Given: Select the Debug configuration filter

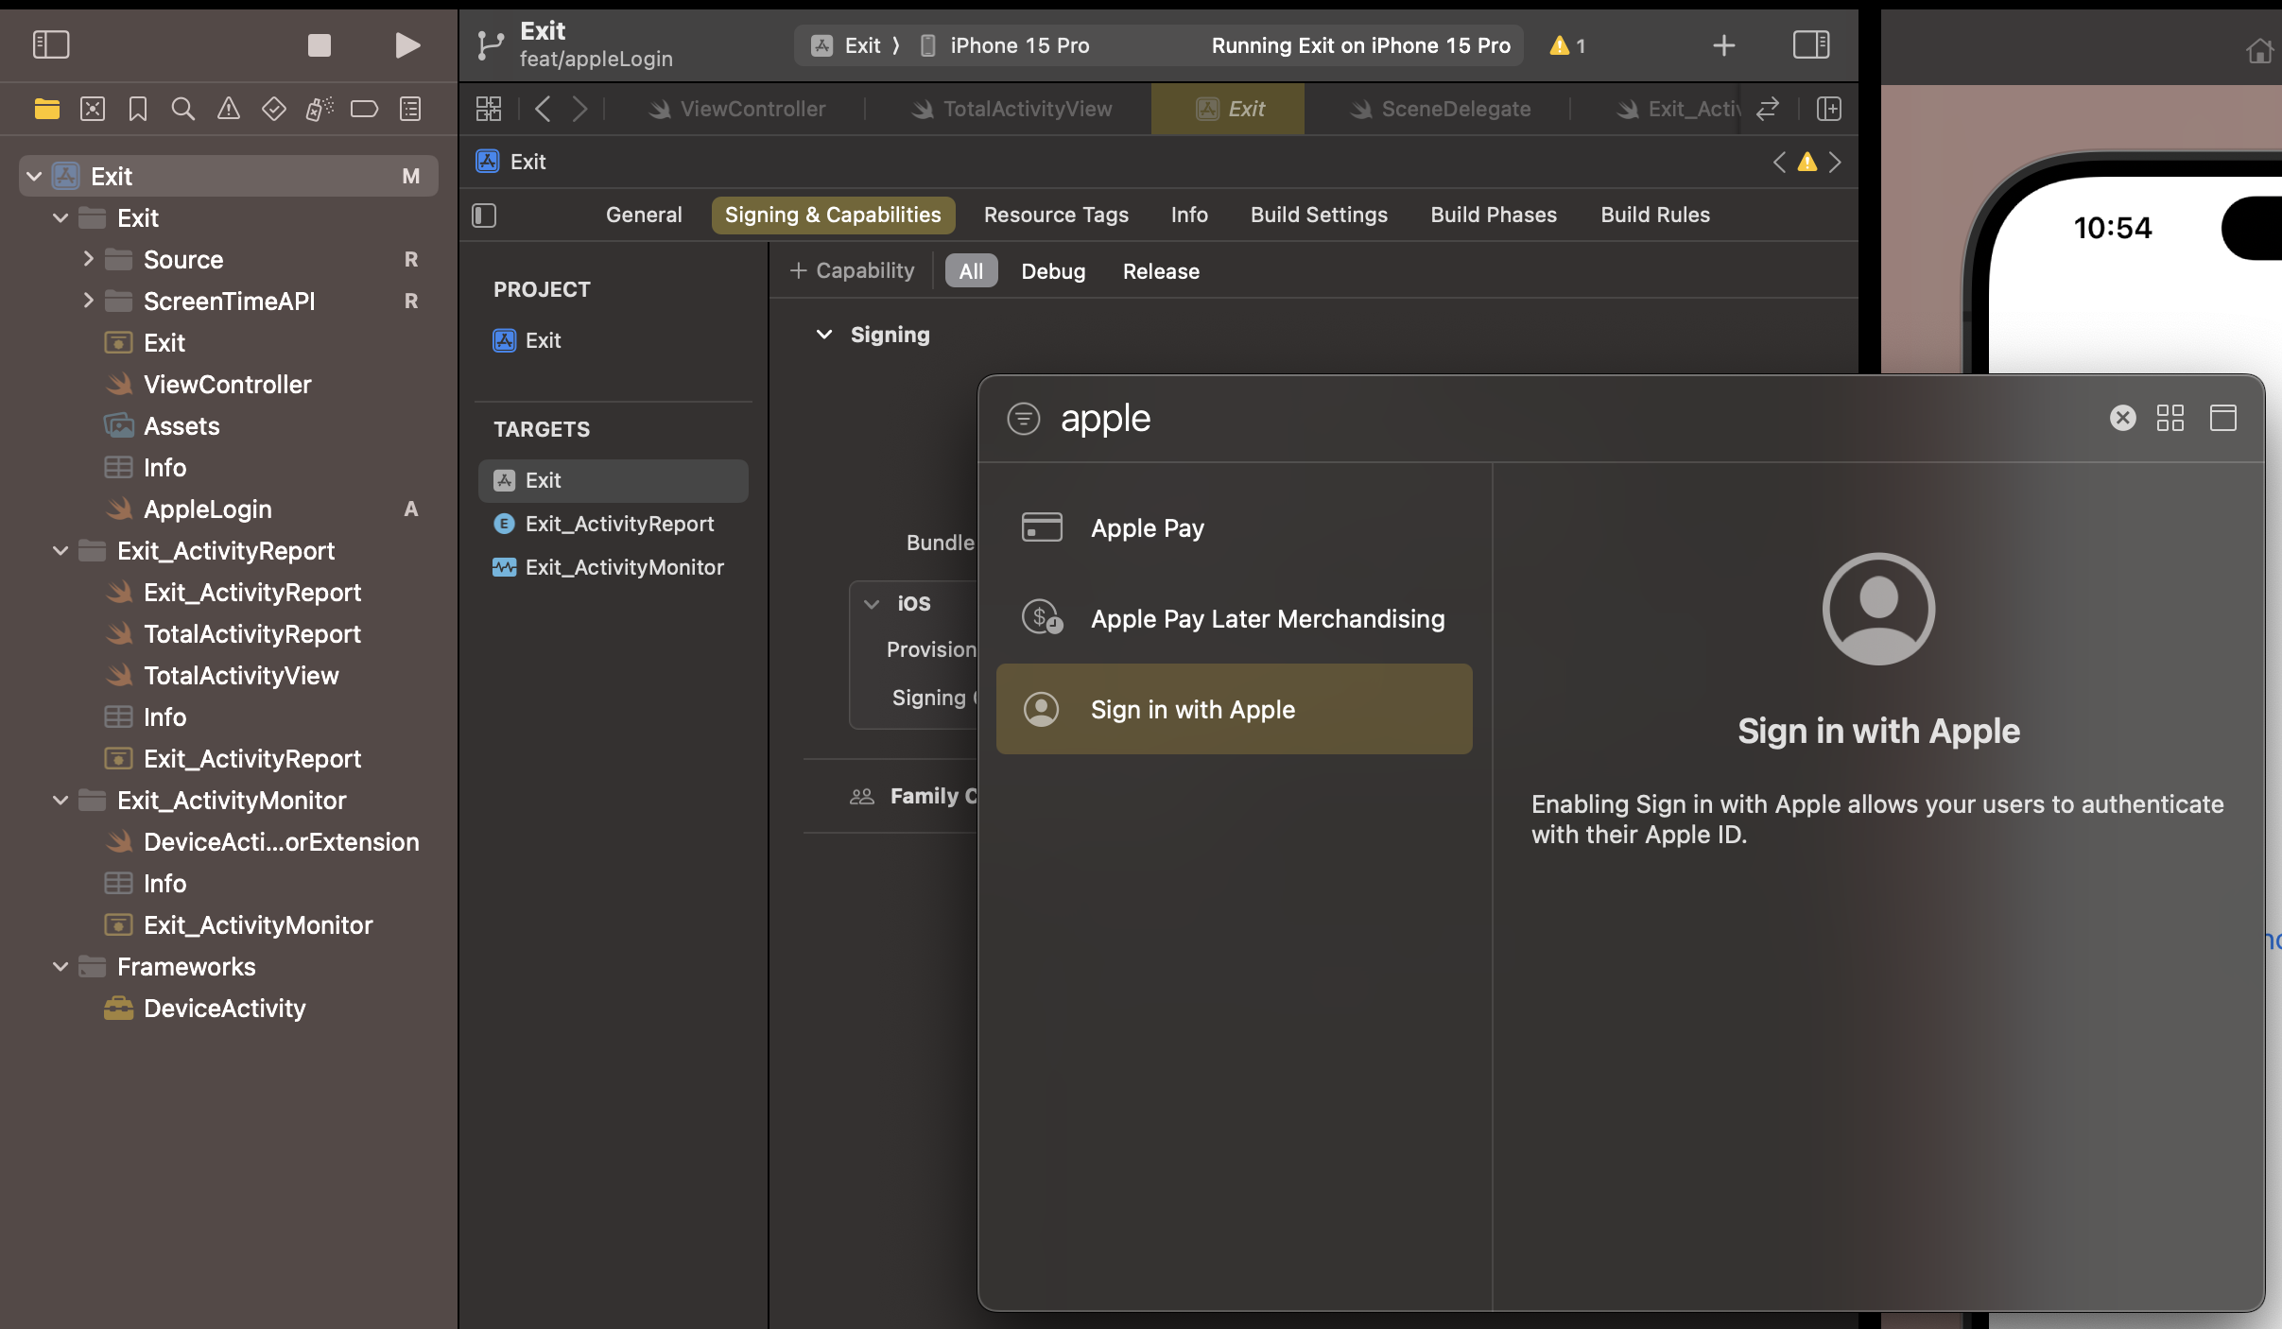Looking at the screenshot, I should click(x=1053, y=271).
